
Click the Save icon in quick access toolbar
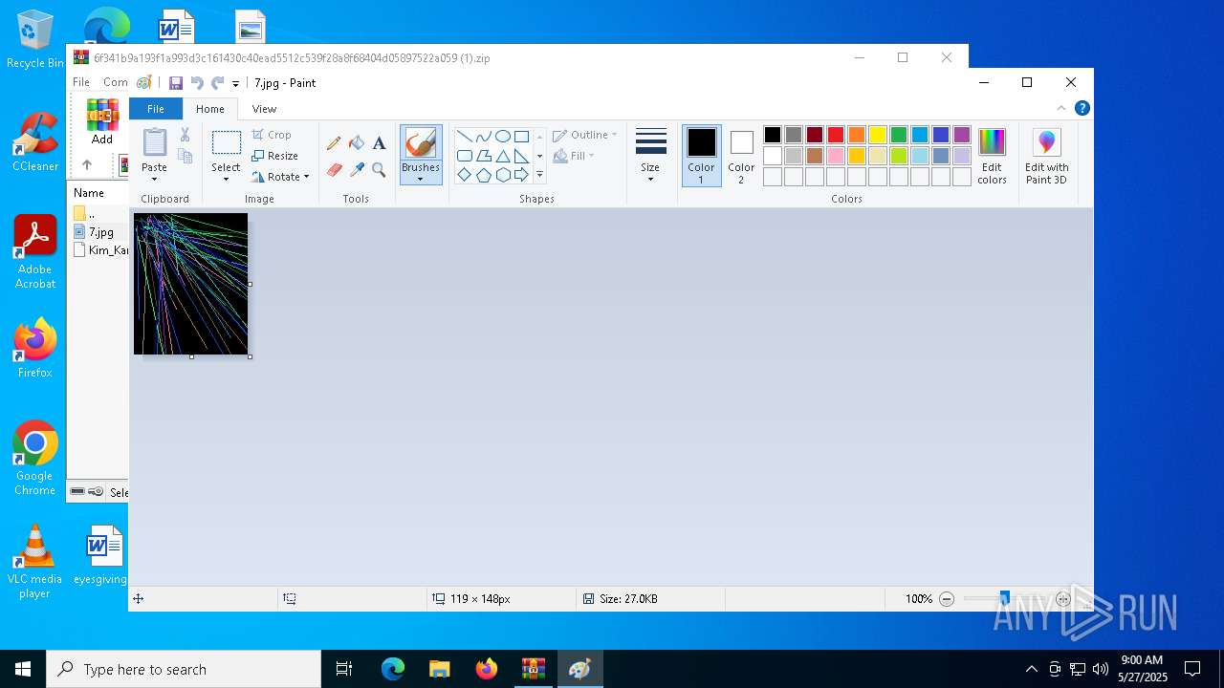tap(176, 83)
